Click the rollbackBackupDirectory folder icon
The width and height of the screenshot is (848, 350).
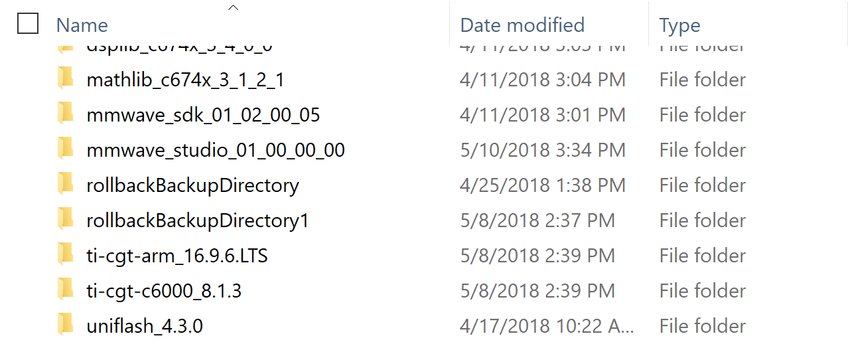click(65, 185)
